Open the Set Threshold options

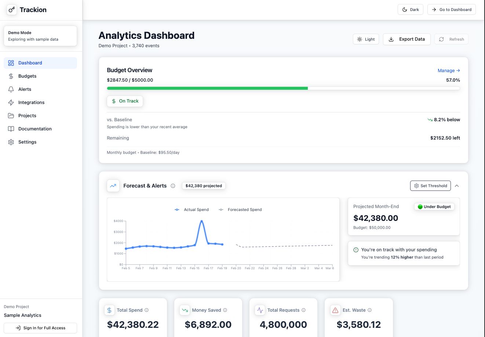[x=430, y=186]
